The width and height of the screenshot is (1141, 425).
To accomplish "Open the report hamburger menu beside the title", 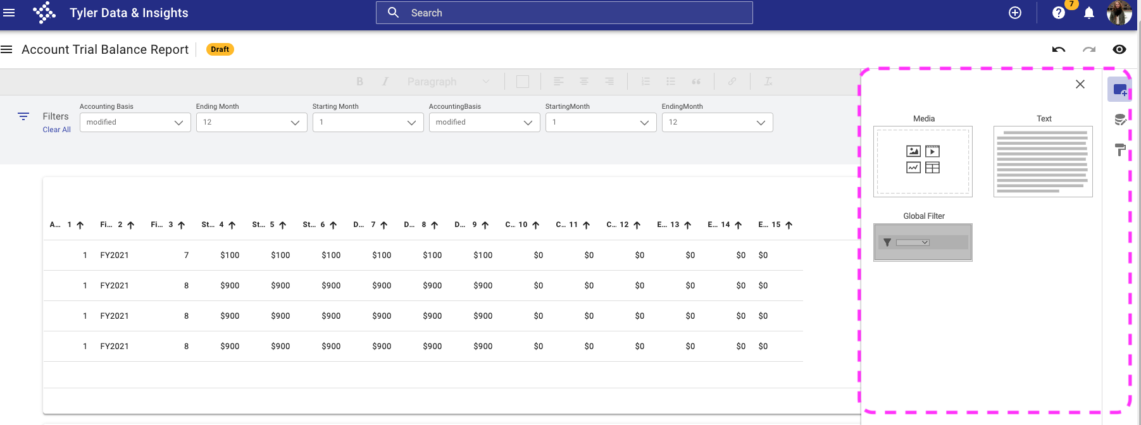I will point(6,49).
